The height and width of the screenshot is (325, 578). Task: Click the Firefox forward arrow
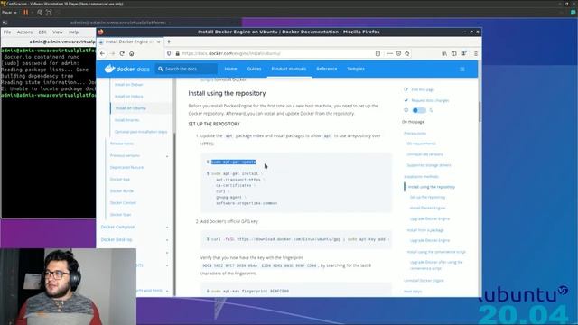tap(112, 53)
